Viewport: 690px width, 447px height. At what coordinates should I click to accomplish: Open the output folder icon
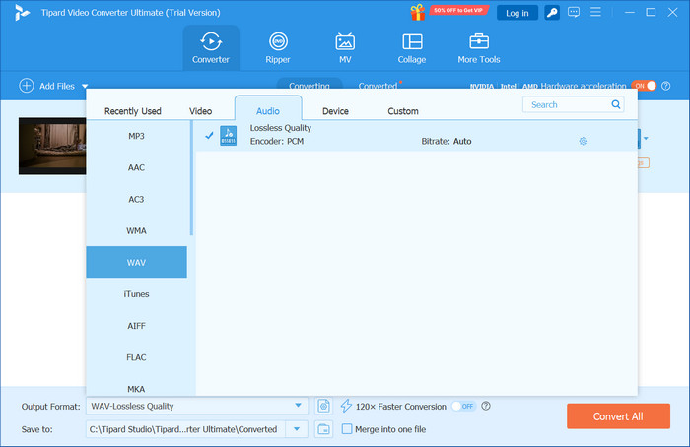(x=323, y=429)
